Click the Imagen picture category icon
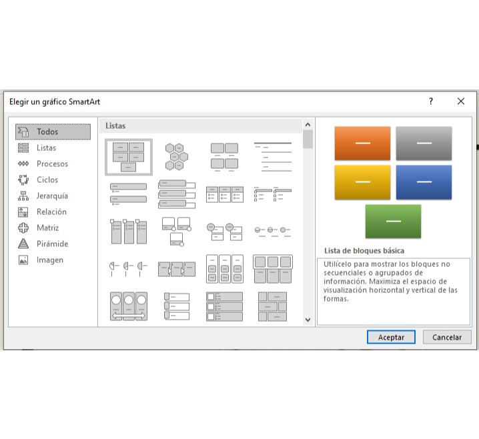Image resolution: width=479 pixels, height=439 pixels. tap(23, 260)
